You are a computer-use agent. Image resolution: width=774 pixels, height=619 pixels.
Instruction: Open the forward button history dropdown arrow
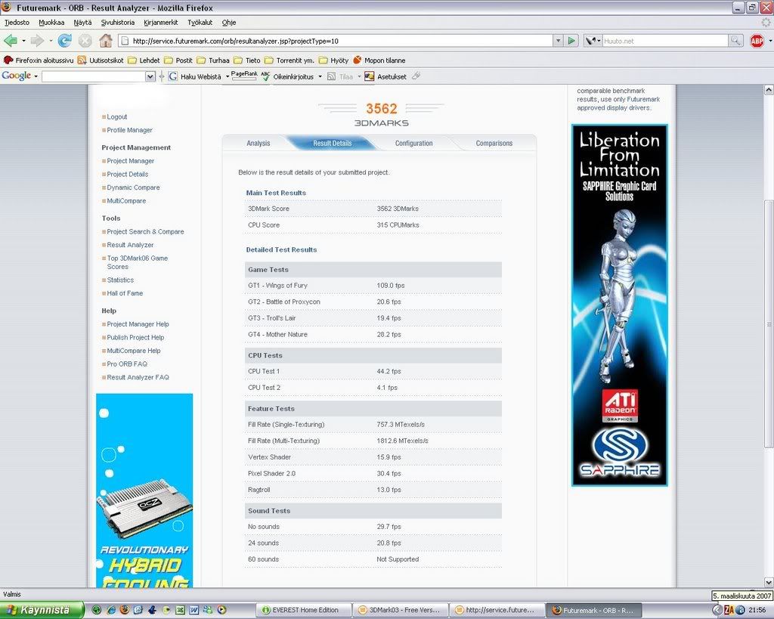(x=51, y=41)
